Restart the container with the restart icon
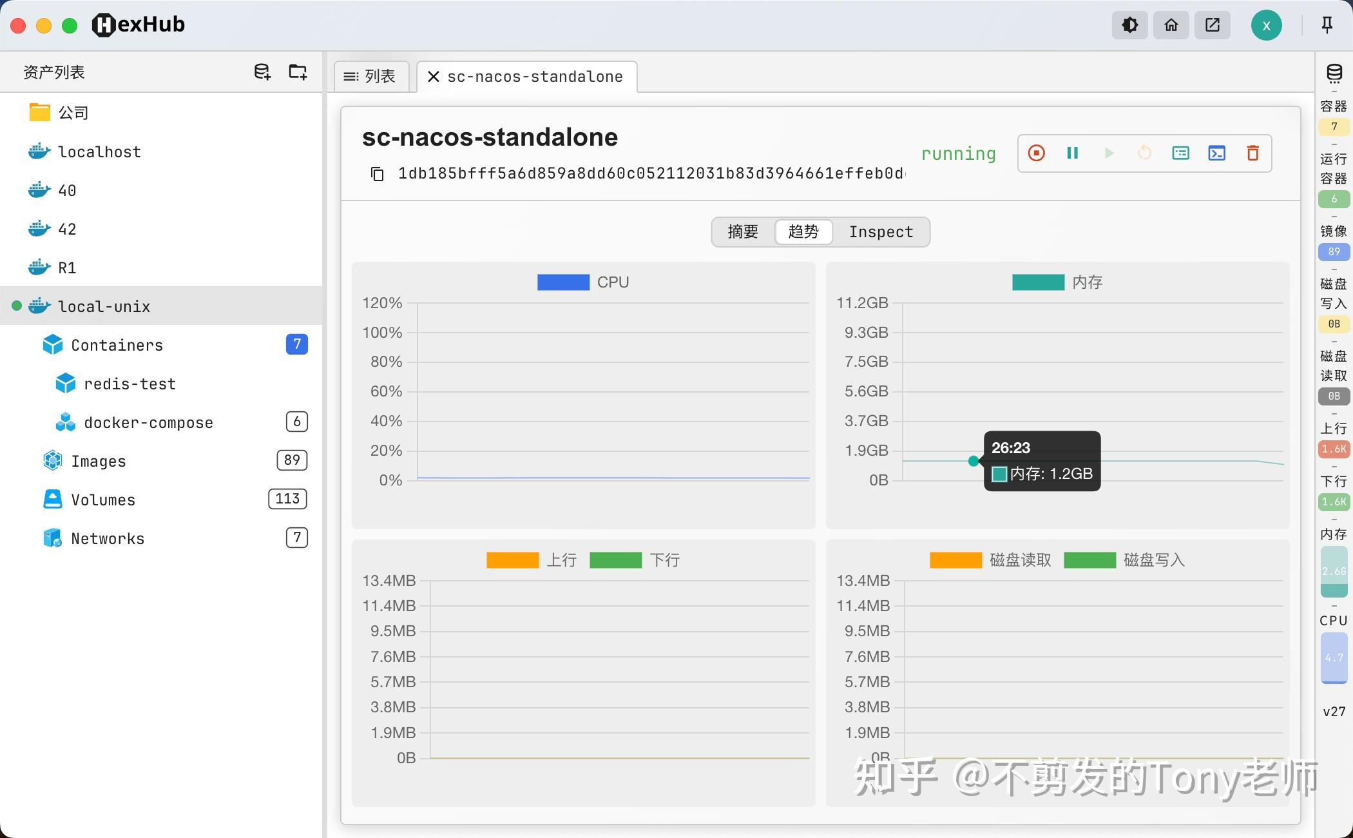The image size is (1353, 838). click(x=1144, y=153)
